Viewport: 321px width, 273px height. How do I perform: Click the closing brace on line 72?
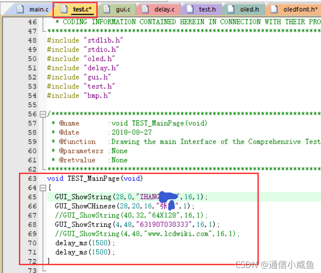(49, 261)
